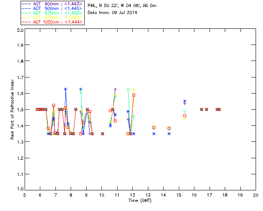
Task: Click the red square marker near time 15.4
Action: pyautogui.click(x=185, y=115)
